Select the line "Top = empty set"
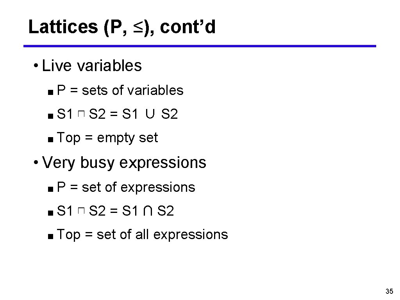 pos(107,137)
